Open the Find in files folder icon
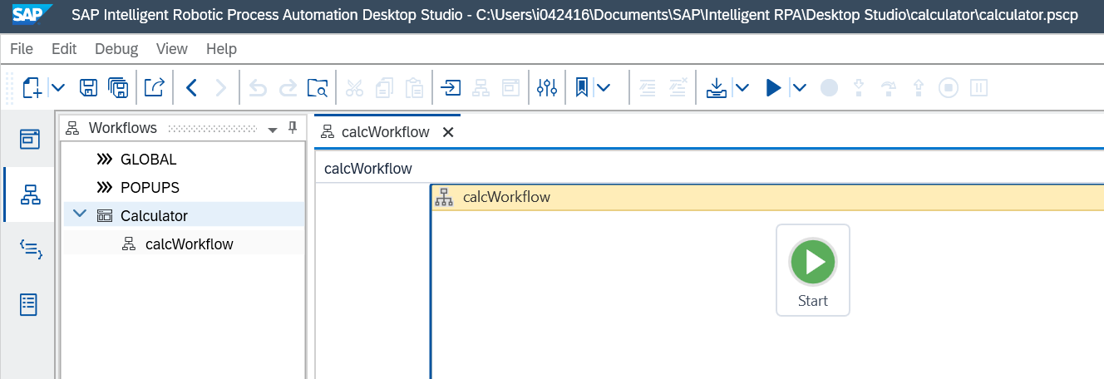Viewport: 1104px width, 379px height. (x=317, y=87)
